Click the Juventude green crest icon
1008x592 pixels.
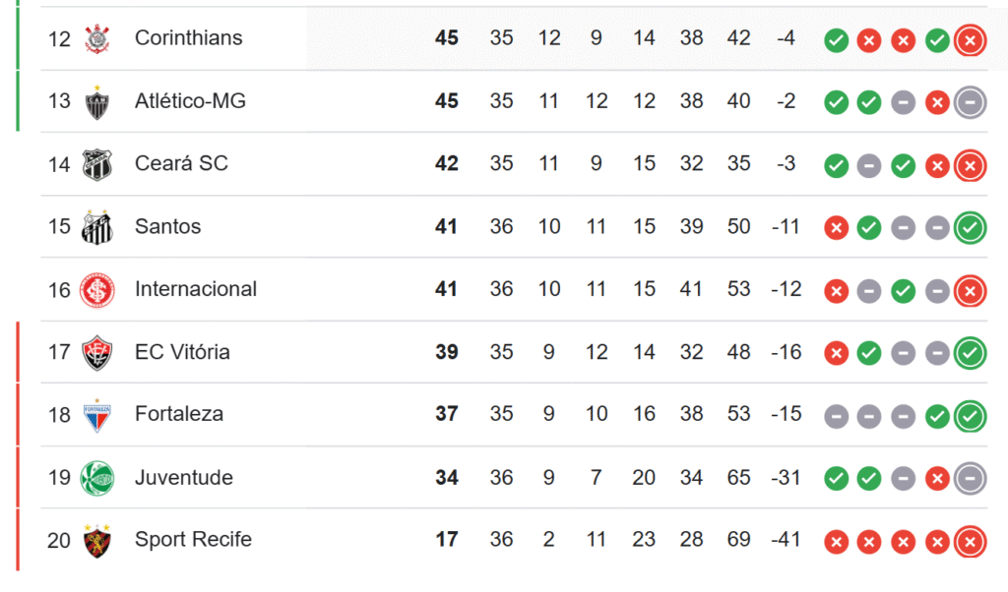(97, 478)
